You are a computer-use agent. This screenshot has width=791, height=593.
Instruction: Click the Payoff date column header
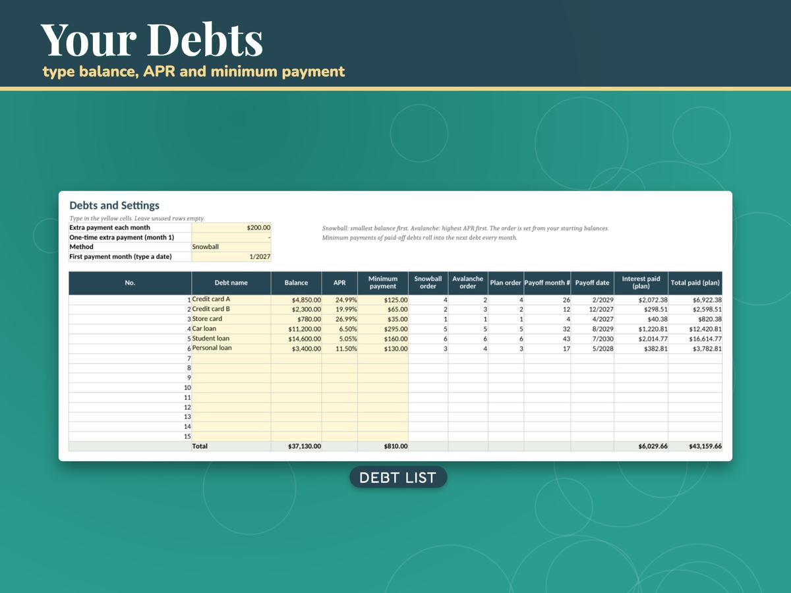point(592,283)
